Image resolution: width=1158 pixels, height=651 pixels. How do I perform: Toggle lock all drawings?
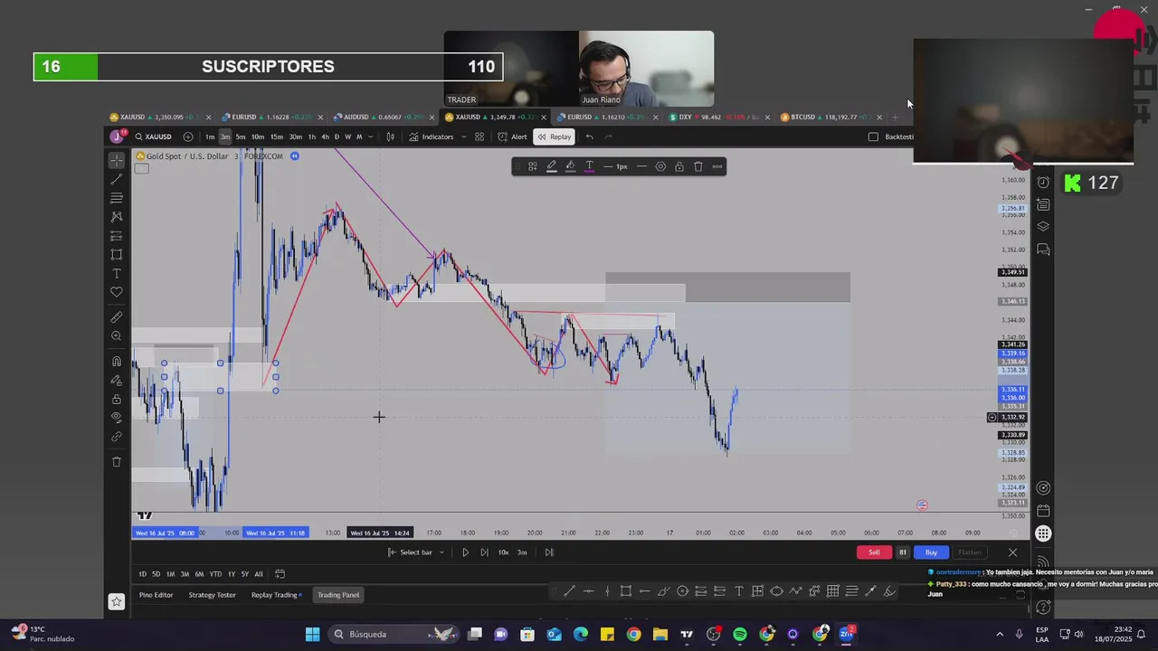click(117, 399)
